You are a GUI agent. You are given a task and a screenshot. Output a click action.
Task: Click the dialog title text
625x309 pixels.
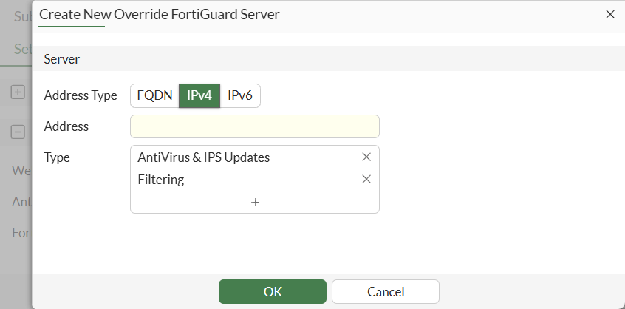pos(159,13)
